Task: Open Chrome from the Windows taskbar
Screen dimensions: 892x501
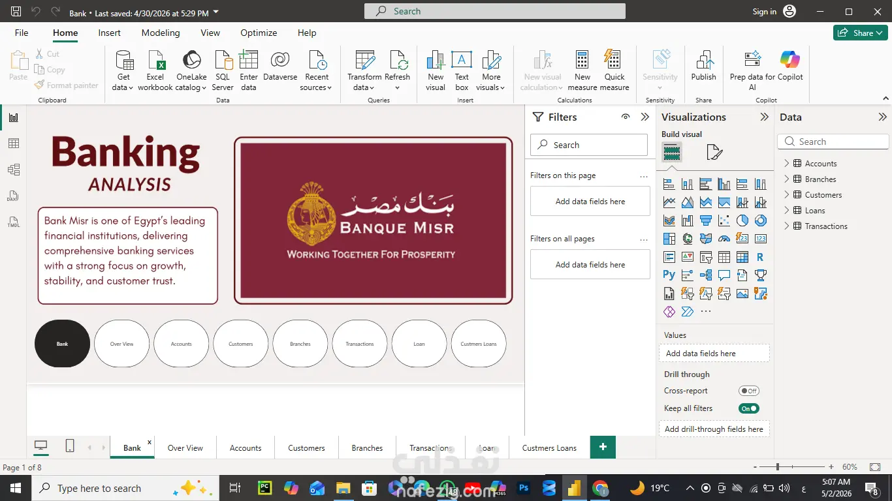Action: pyautogui.click(x=600, y=488)
